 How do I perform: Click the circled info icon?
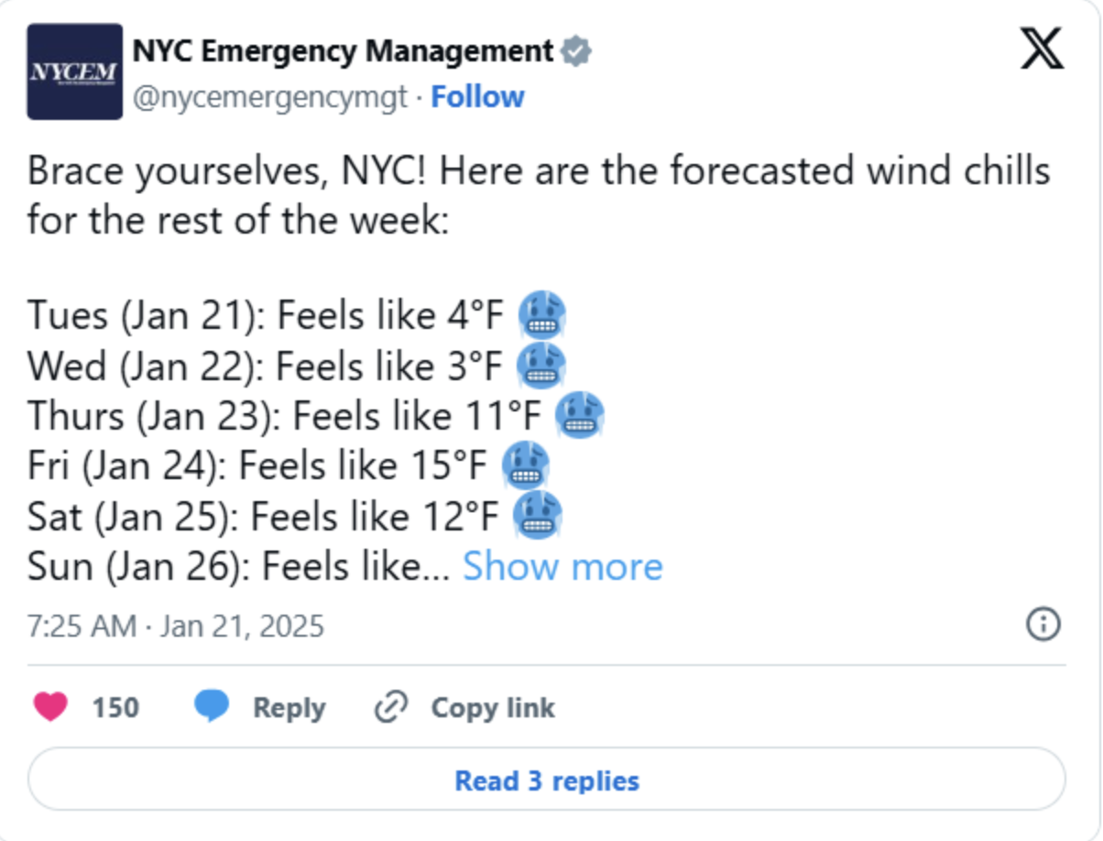coord(1043,625)
